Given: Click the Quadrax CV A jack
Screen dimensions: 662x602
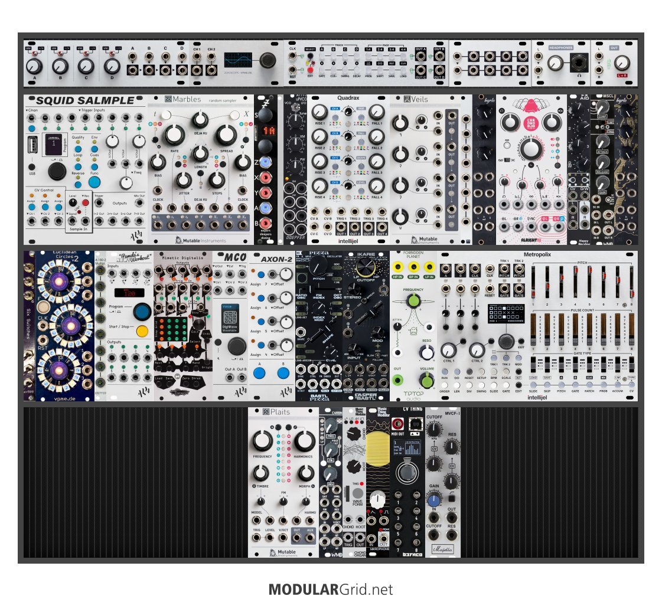Looking at the screenshot, I should pyautogui.click(x=315, y=212).
